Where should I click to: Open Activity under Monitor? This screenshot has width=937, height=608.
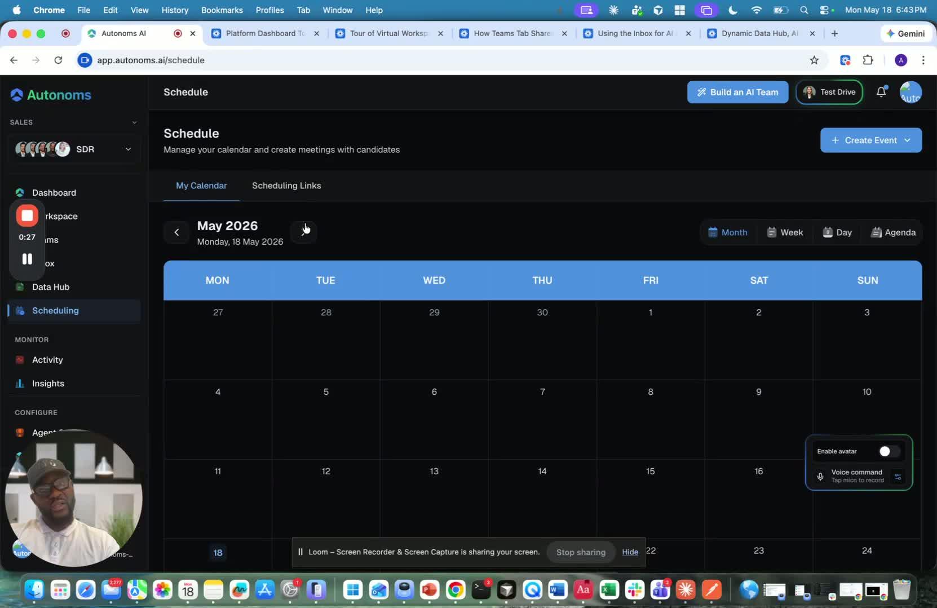(47, 360)
